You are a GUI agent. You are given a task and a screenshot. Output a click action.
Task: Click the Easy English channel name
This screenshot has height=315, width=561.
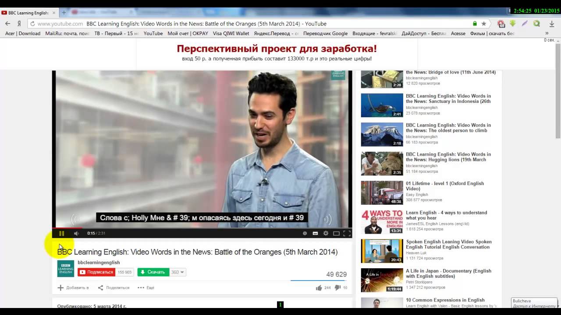(x=416, y=195)
